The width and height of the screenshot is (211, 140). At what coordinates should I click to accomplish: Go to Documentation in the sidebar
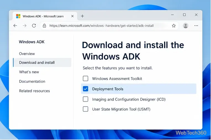[x=32, y=81]
